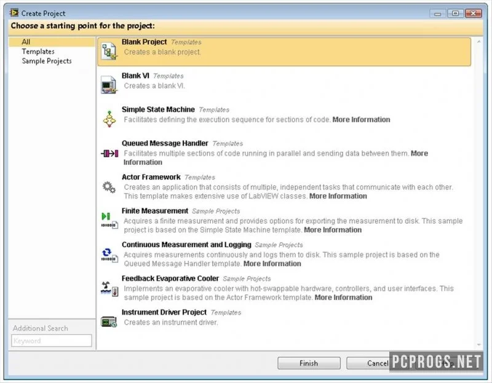Click the scroll-up arrow of the project list
The width and height of the screenshot is (492, 383).
pyautogui.click(x=479, y=42)
